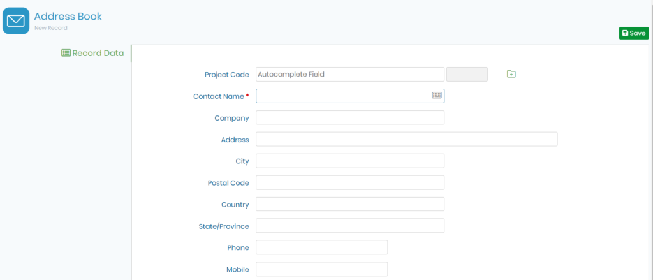
Task: Click into the City field
Action: [x=350, y=161]
